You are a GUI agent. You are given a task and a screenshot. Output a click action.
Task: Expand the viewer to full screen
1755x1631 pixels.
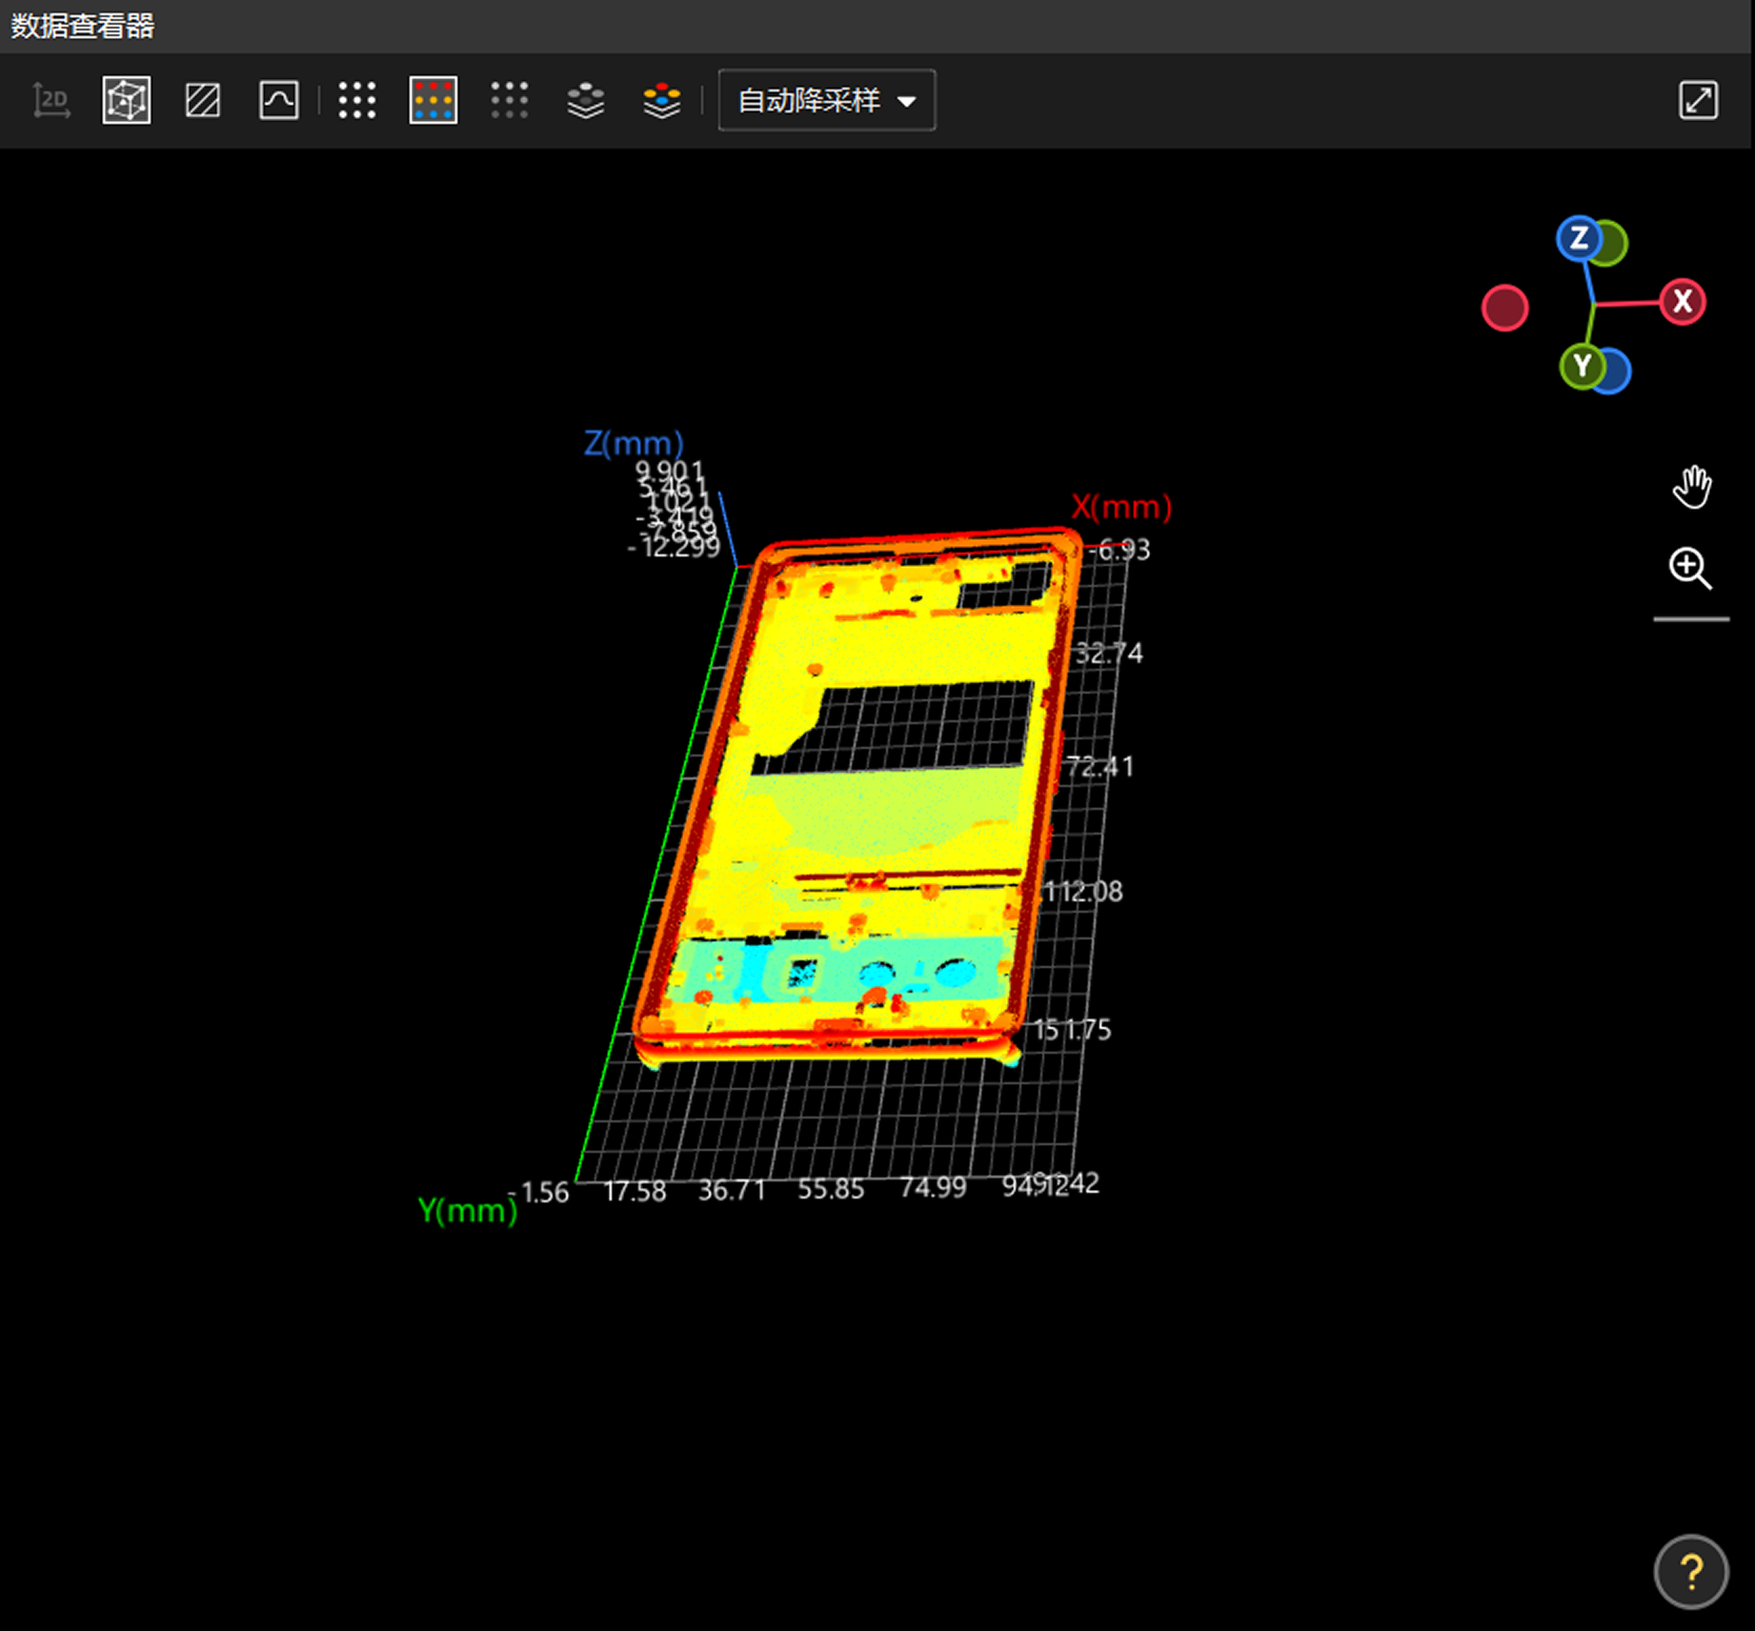pos(1698,100)
